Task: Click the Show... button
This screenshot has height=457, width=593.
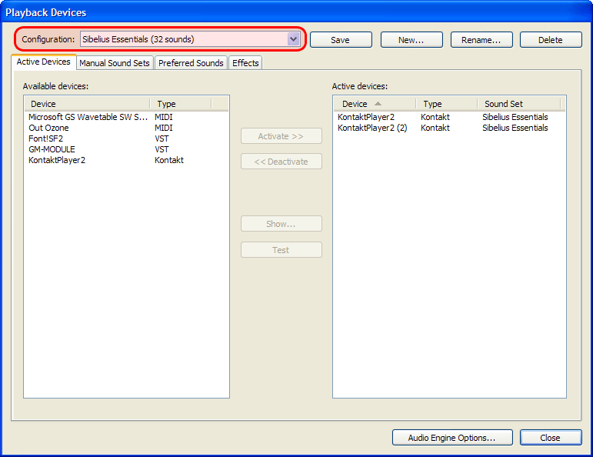Action: coord(282,224)
